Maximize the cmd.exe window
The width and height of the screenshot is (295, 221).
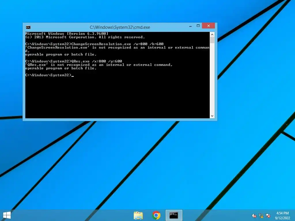[x=198, y=26]
